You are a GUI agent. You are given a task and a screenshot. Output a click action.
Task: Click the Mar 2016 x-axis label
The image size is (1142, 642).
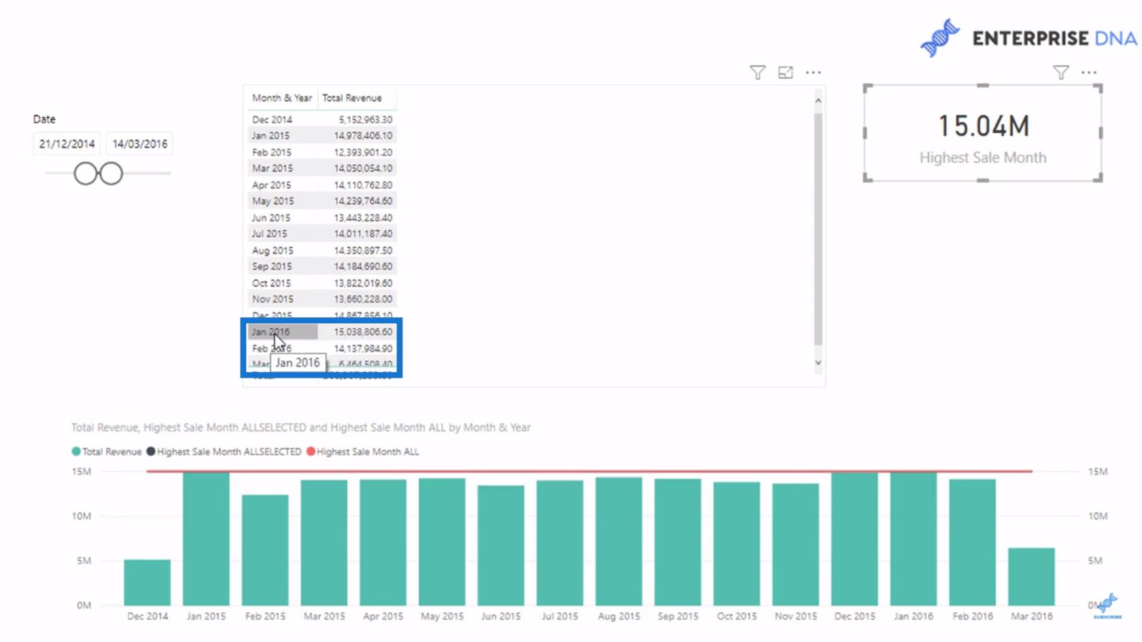click(x=1031, y=616)
